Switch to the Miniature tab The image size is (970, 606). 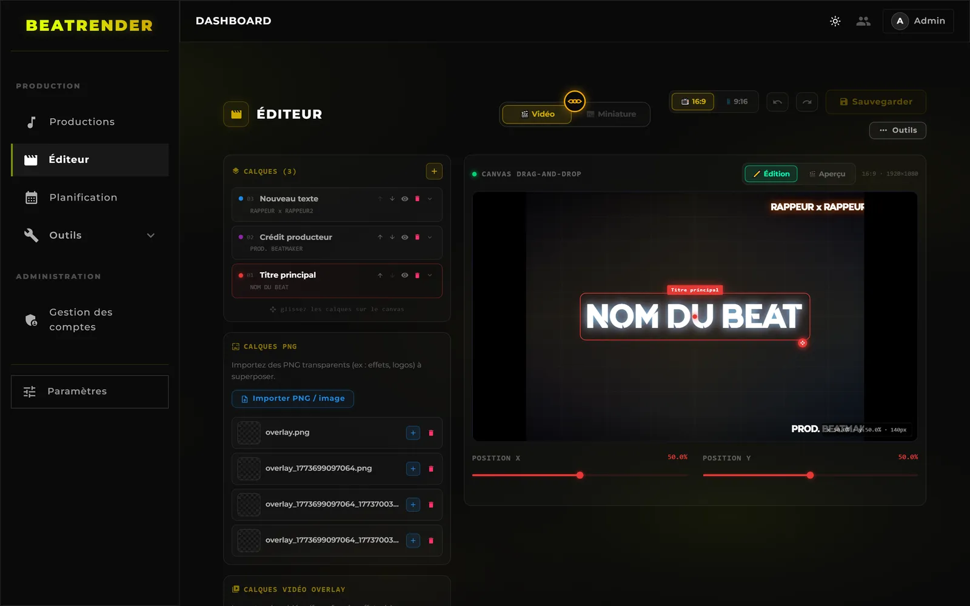[611, 114]
